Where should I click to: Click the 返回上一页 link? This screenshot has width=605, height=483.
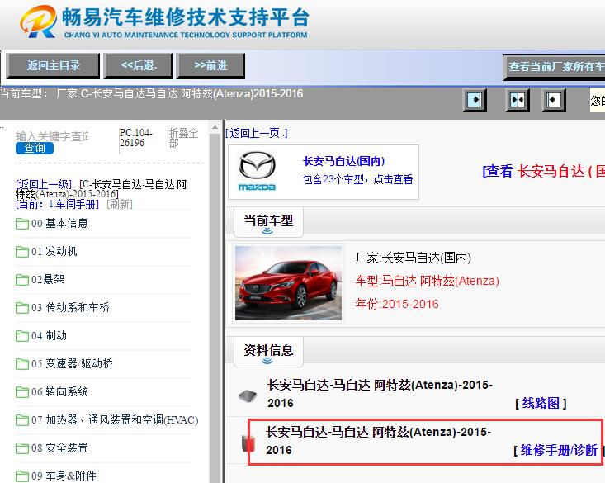pyautogui.click(x=257, y=133)
